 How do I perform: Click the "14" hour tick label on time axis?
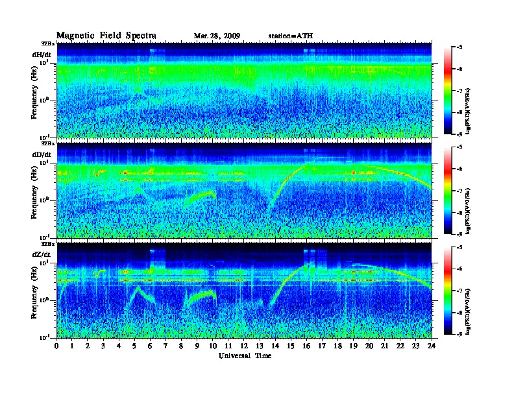[275, 346]
